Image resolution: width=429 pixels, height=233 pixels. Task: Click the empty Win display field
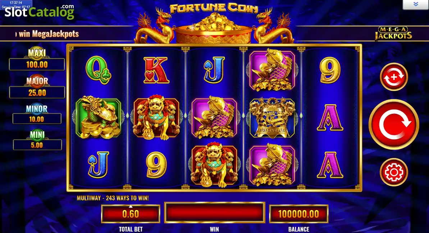[x=214, y=213]
